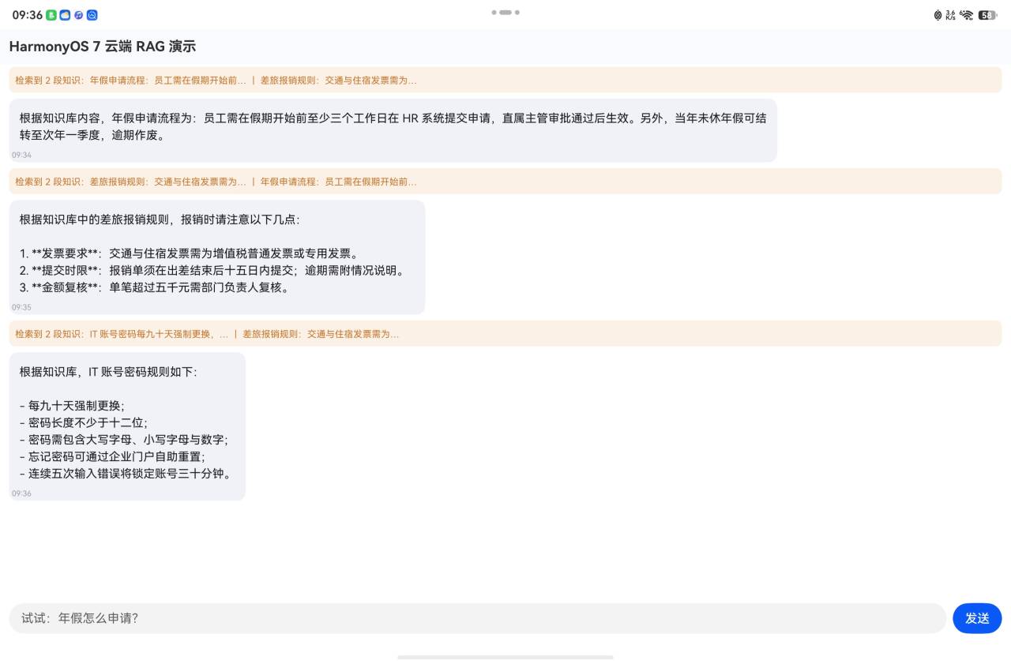Tap the eye comfort swirl icon in the status bar
Viewport: 1011px width, 664px height.
tap(938, 15)
